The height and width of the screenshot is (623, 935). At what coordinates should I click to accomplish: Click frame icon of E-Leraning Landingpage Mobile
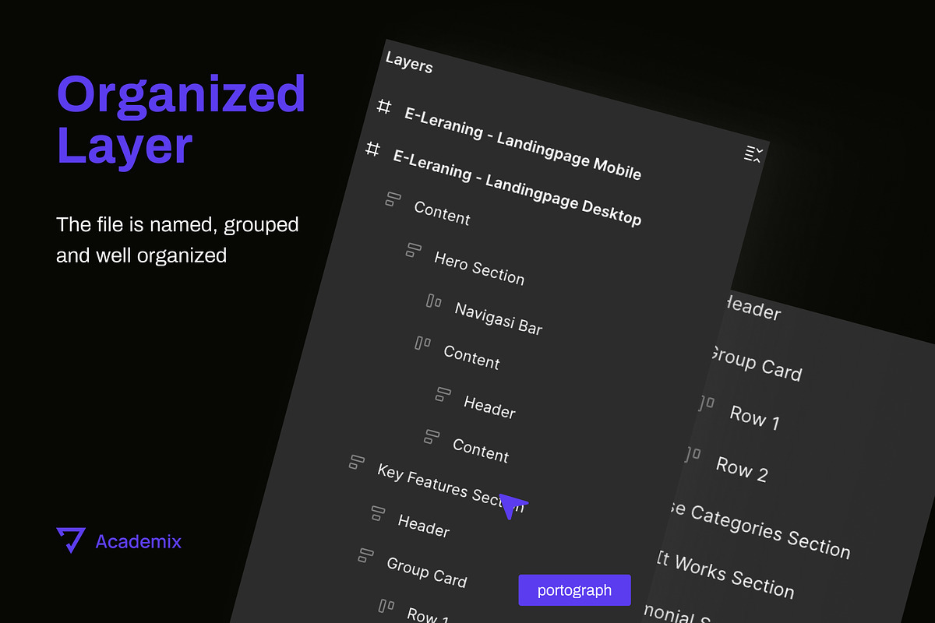pos(383,107)
